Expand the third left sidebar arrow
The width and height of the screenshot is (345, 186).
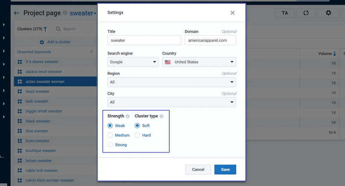4,51
